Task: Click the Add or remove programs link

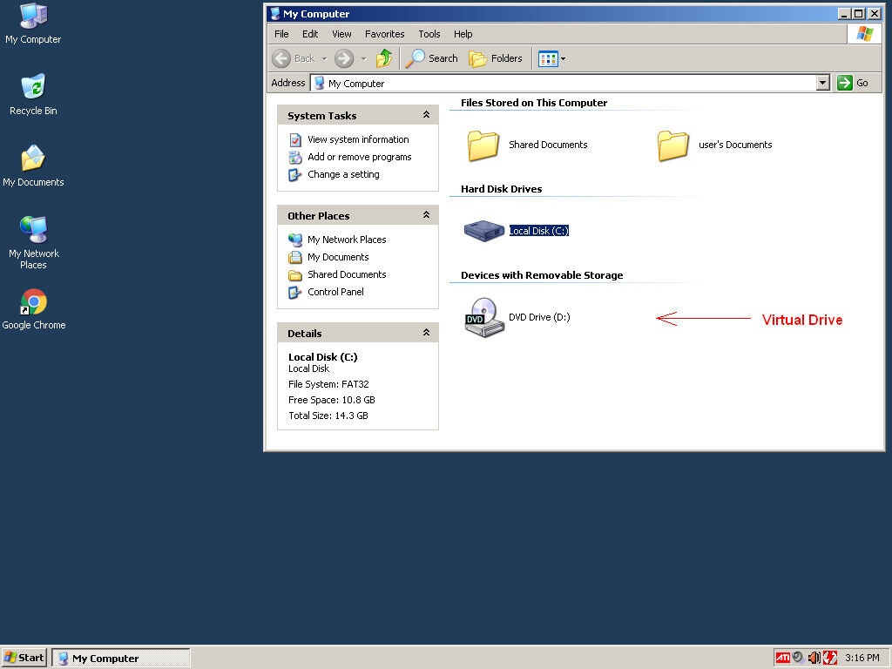Action: pos(359,157)
